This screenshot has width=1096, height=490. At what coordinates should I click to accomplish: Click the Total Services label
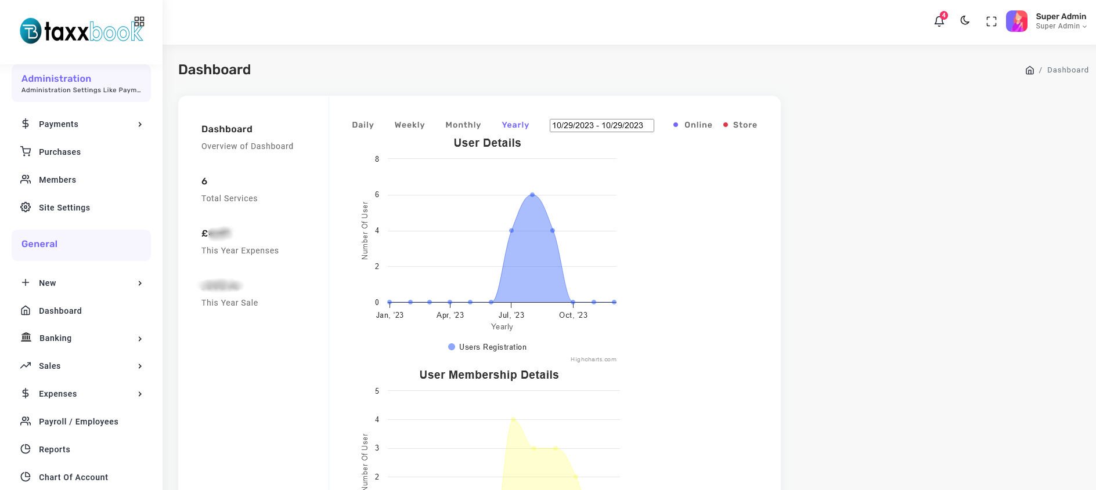(229, 198)
